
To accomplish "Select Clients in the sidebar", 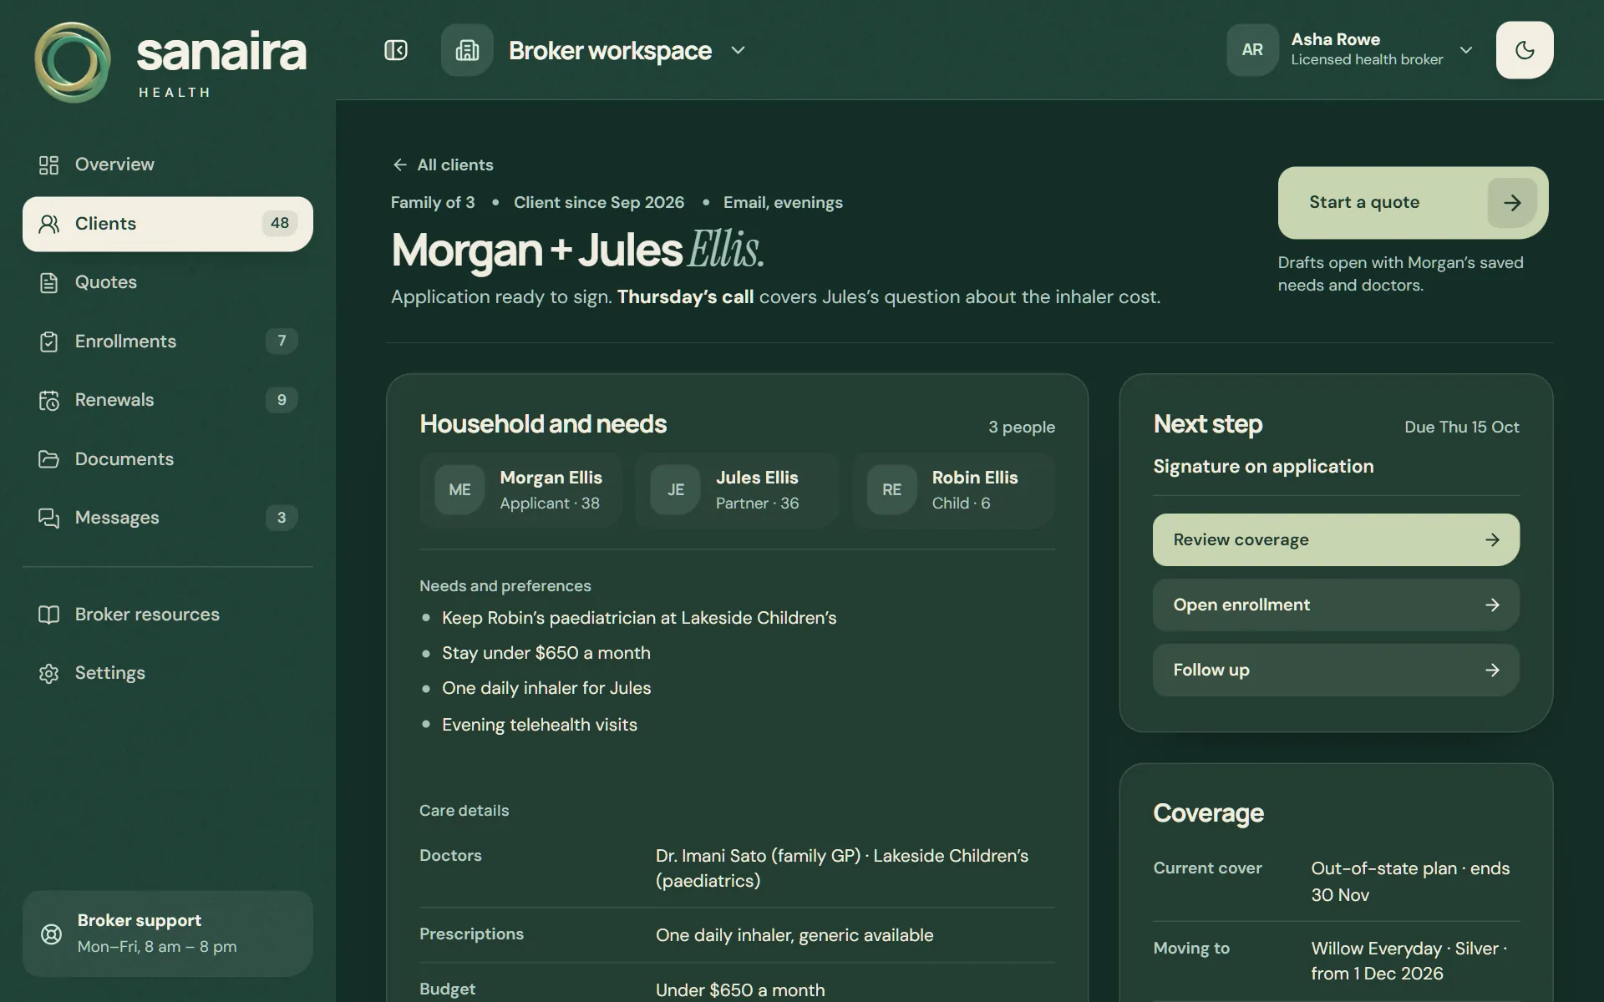I will 168,224.
